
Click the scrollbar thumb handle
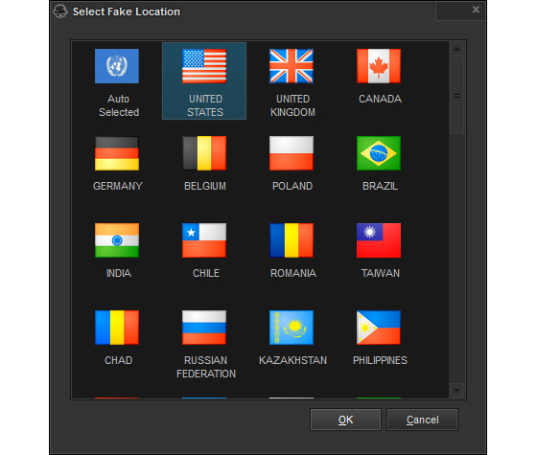[456, 96]
